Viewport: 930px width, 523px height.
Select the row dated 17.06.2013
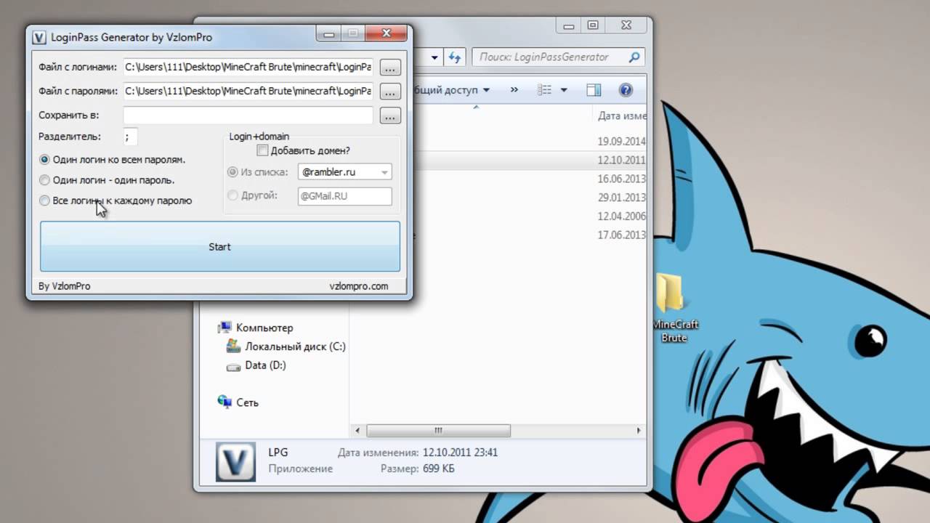point(498,235)
